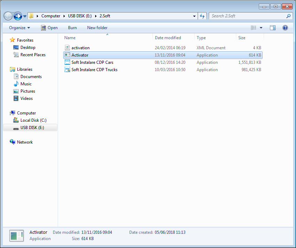Click the XML Document type cell
296x248 pixels.
(x=211, y=48)
